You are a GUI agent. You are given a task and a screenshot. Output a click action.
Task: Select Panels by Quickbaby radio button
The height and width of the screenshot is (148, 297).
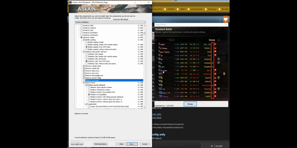click(x=81, y=33)
